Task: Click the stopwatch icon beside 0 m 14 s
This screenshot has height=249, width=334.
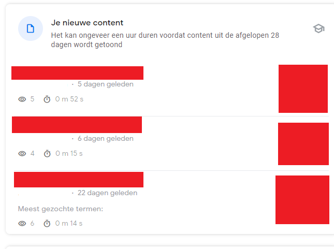Action: (x=47, y=224)
